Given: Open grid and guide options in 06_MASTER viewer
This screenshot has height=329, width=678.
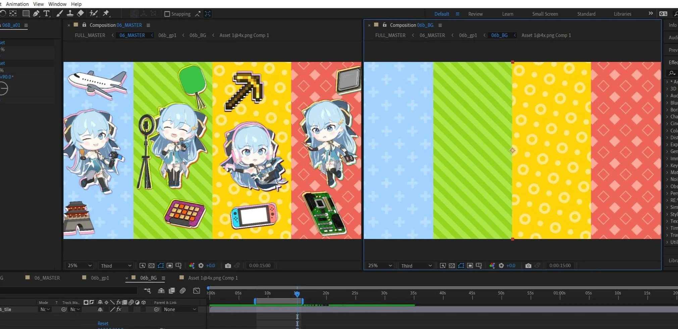Looking at the screenshot, I should pos(178,265).
